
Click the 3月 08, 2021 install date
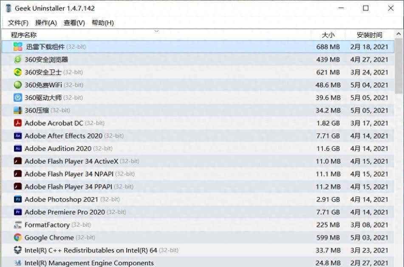pos(369,225)
